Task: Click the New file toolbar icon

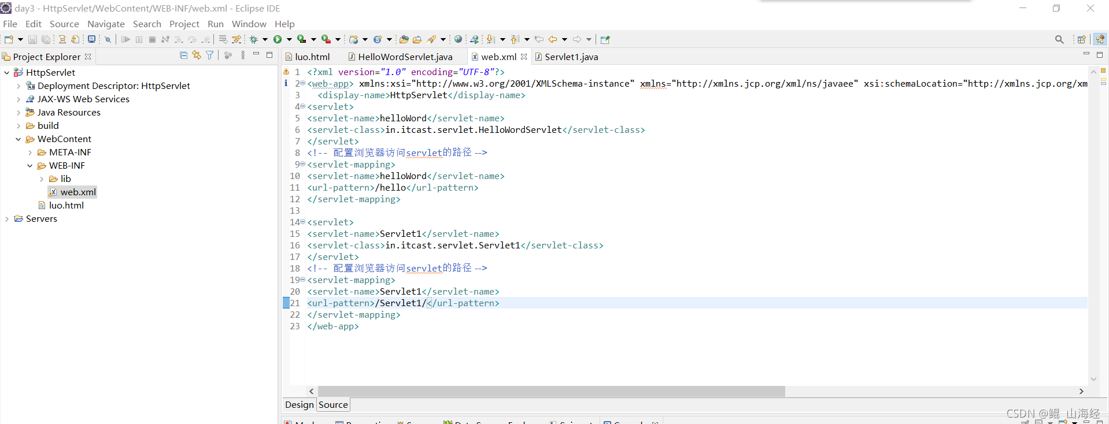Action: 9,39
